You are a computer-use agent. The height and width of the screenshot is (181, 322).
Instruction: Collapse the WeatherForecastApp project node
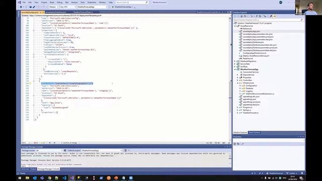pyautogui.click(x=235, y=69)
